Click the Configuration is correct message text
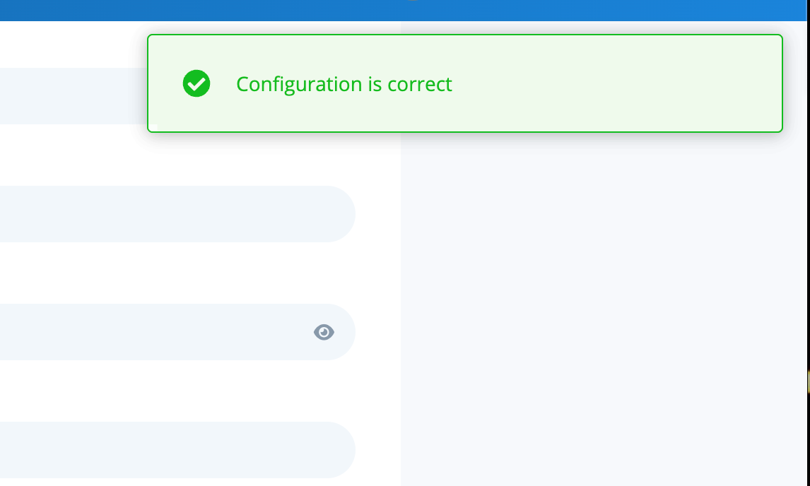 [x=344, y=83]
